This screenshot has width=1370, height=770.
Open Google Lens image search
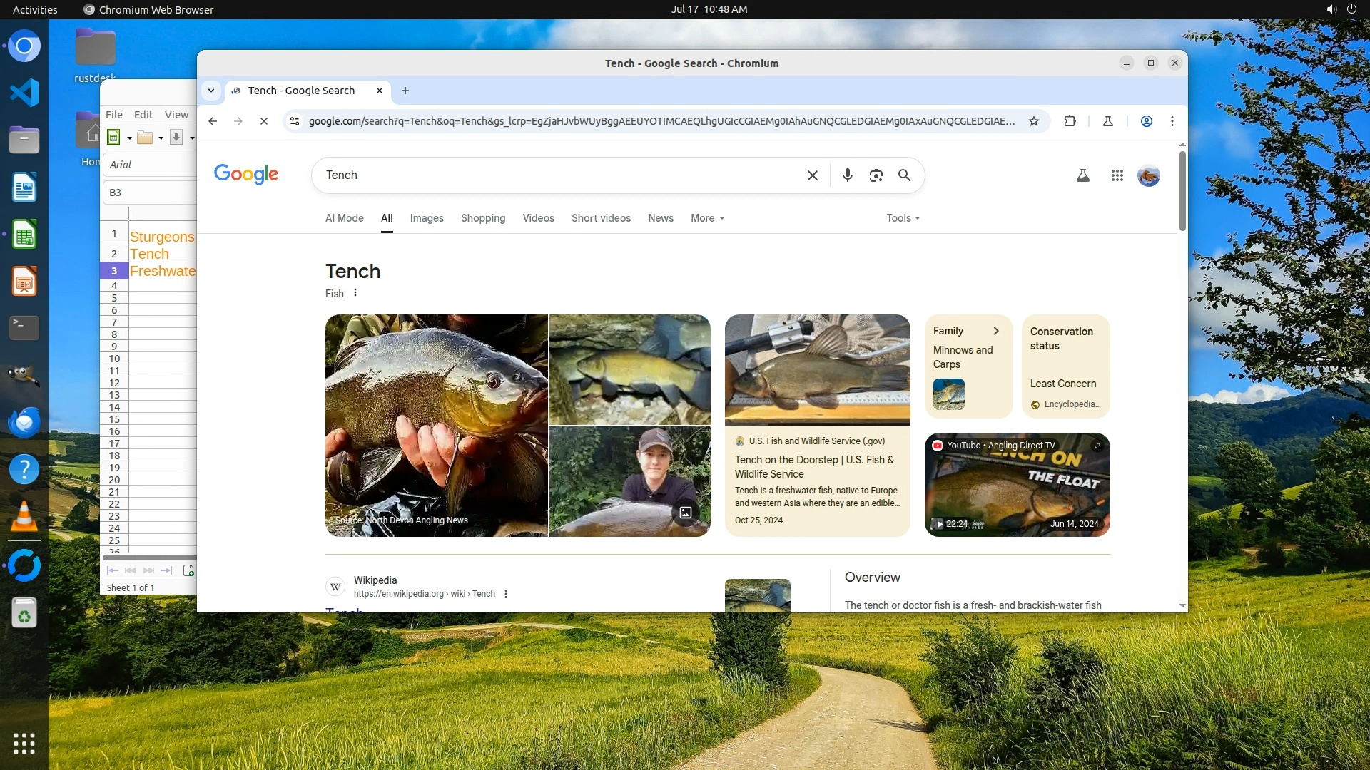(x=876, y=175)
